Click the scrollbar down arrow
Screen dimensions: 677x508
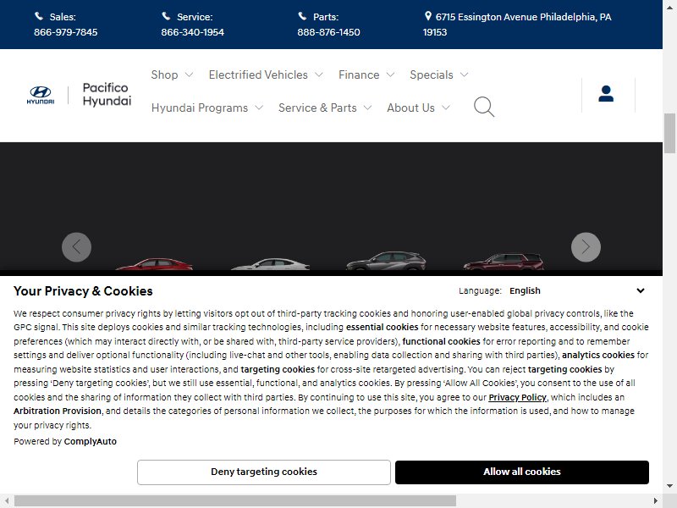[669, 486]
